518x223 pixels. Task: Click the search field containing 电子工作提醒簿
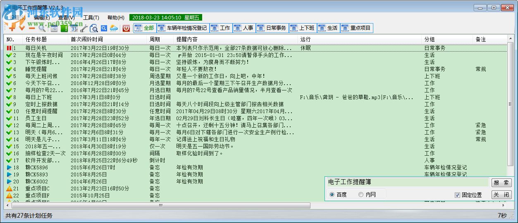pyautogui.click(x=408, y=182)
